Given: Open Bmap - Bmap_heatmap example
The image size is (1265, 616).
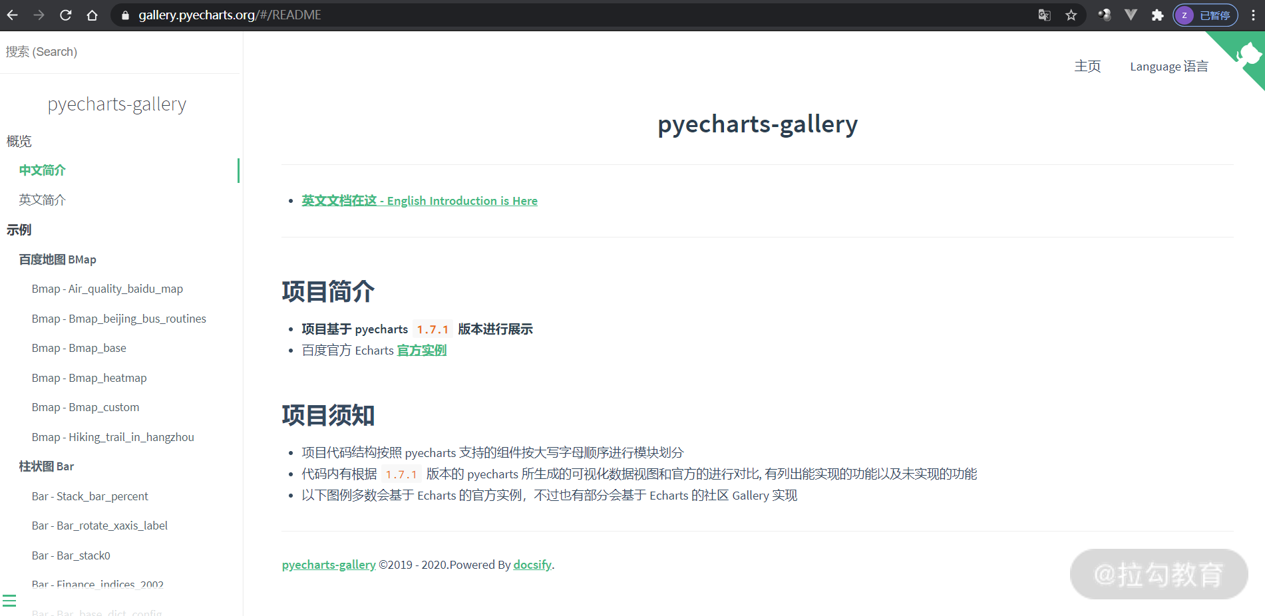Looking at the screenshot, I should 89,378.
